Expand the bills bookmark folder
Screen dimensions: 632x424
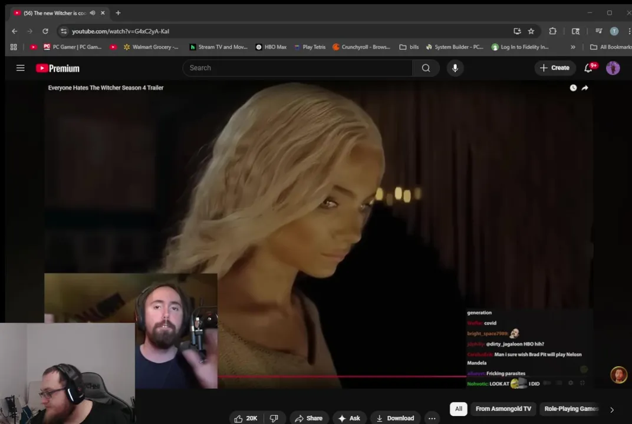pyautogui.click(x=409, y=47)
